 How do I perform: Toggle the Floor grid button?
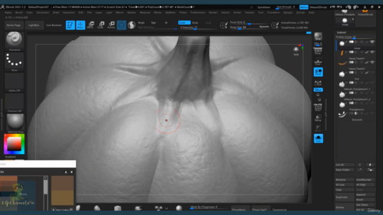pyautogui.click(x=318, y=62)
